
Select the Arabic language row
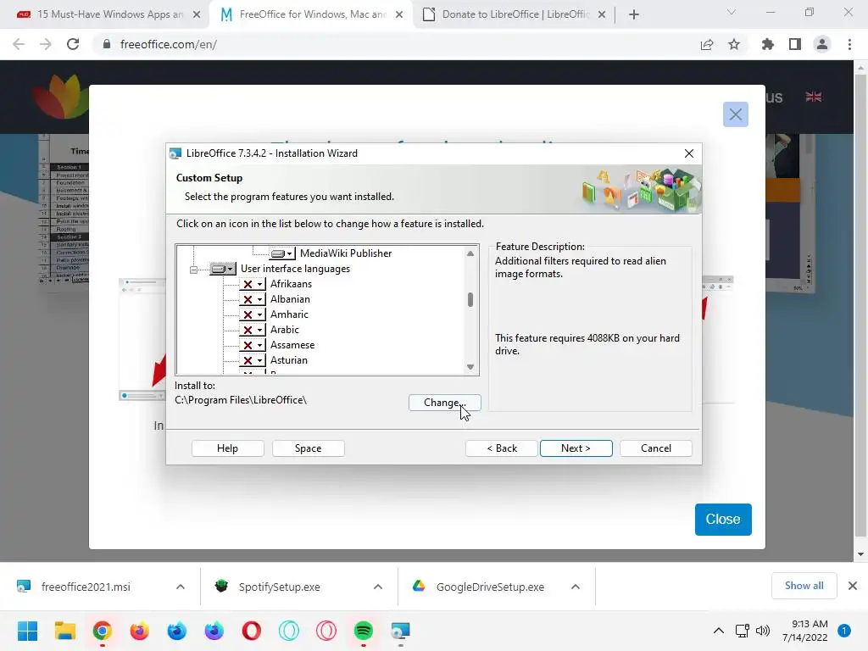point(285,330)
